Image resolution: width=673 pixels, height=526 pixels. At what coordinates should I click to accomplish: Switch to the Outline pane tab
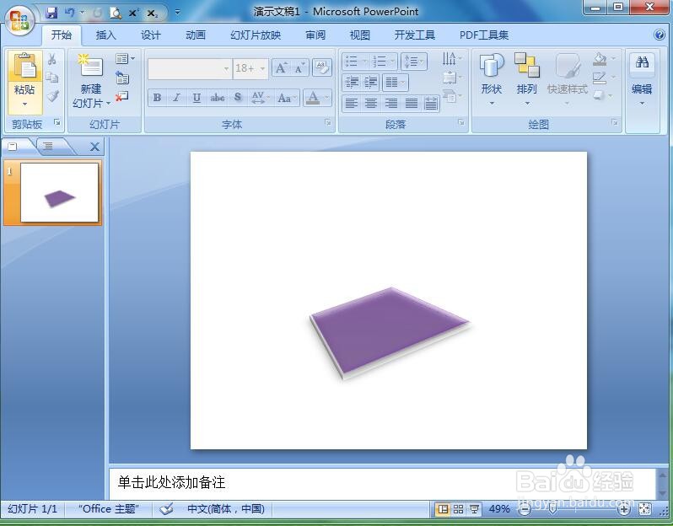point(48,147)
